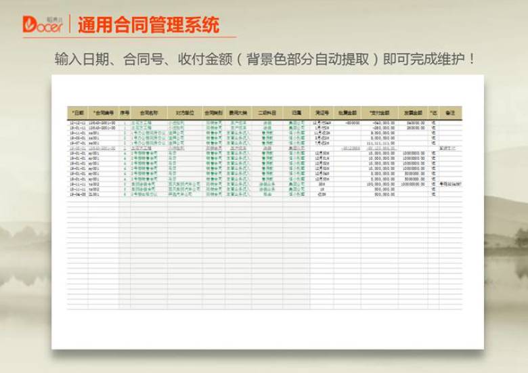Viewport: 528px width, 373px height.
Task: Click the 通用合同管理系统 title text
Action: [x=148, y=24]
